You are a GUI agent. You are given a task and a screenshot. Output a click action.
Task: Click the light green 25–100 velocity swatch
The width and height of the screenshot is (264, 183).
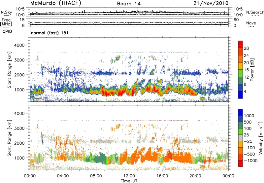coord(241,131)
